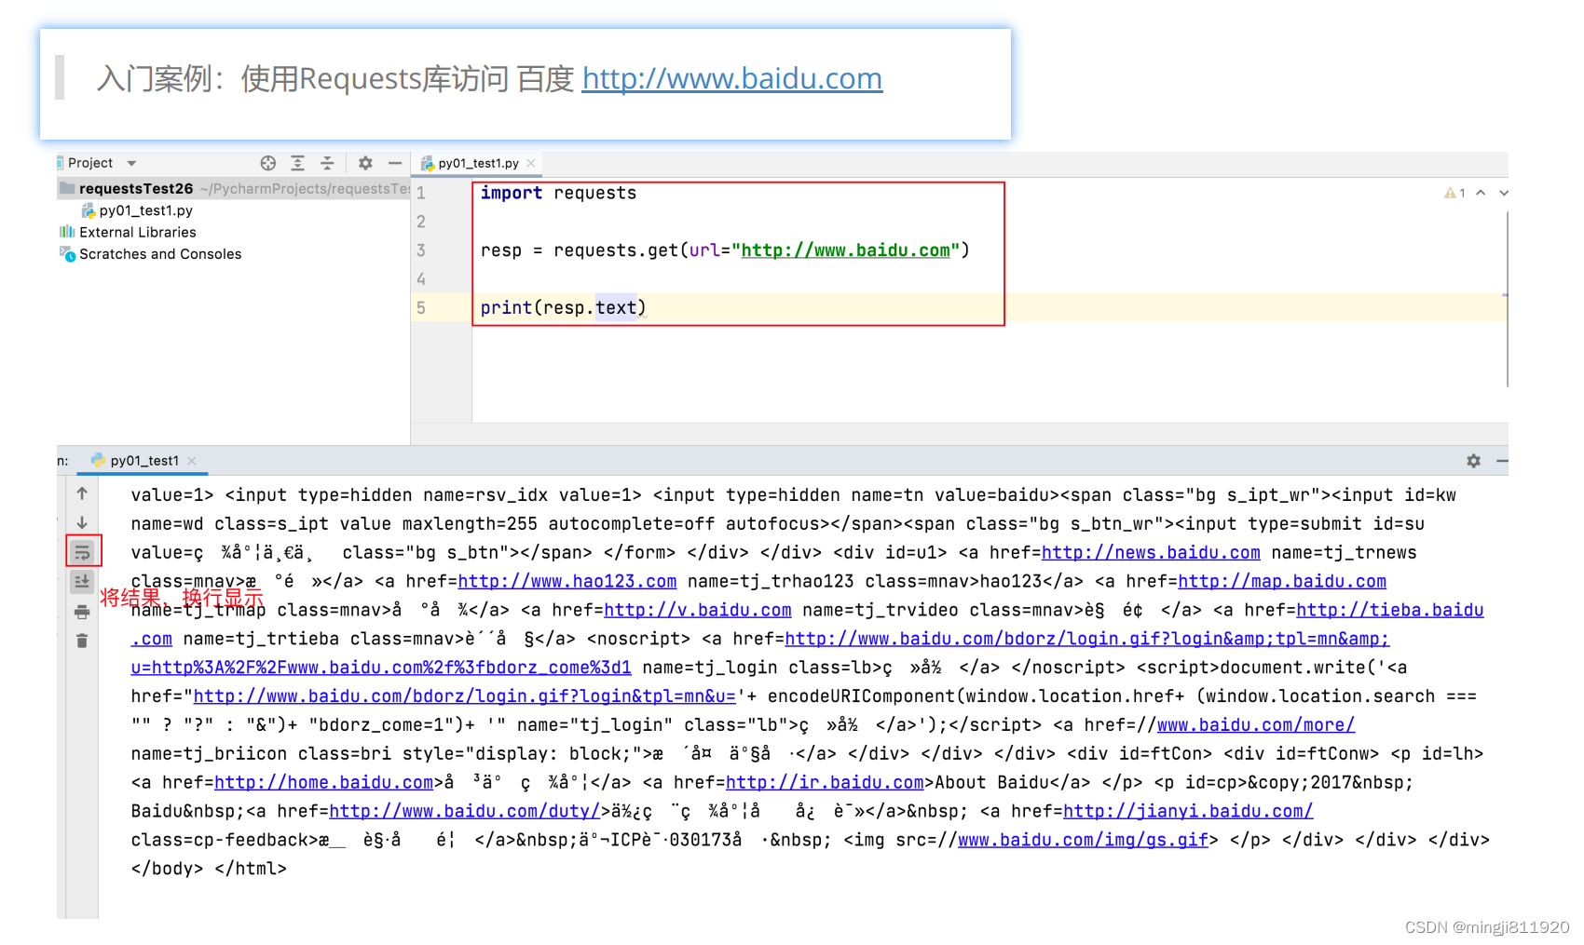The height and width of the screenshot is (945, 1584).
Task: Clear all console output with trash icon
Action: point(82,641)
